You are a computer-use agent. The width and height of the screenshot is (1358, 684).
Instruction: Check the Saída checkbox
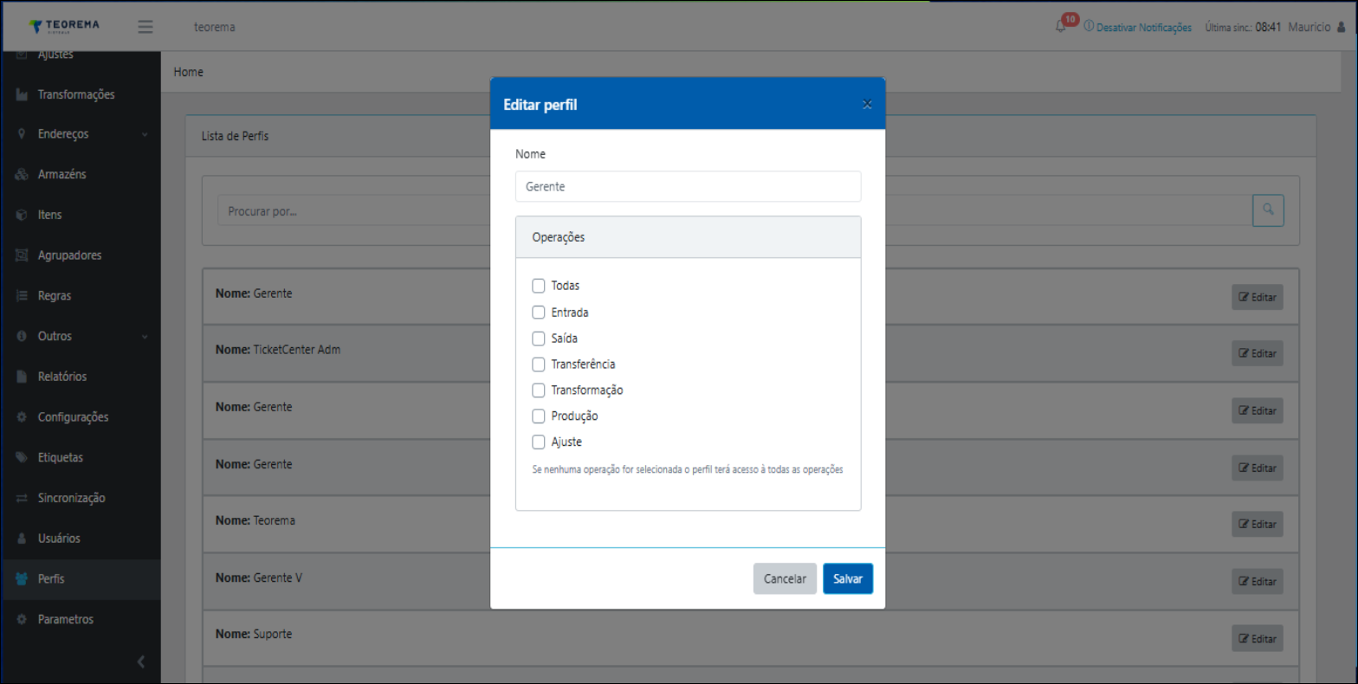pyautogui.click(x=539, y=339)
